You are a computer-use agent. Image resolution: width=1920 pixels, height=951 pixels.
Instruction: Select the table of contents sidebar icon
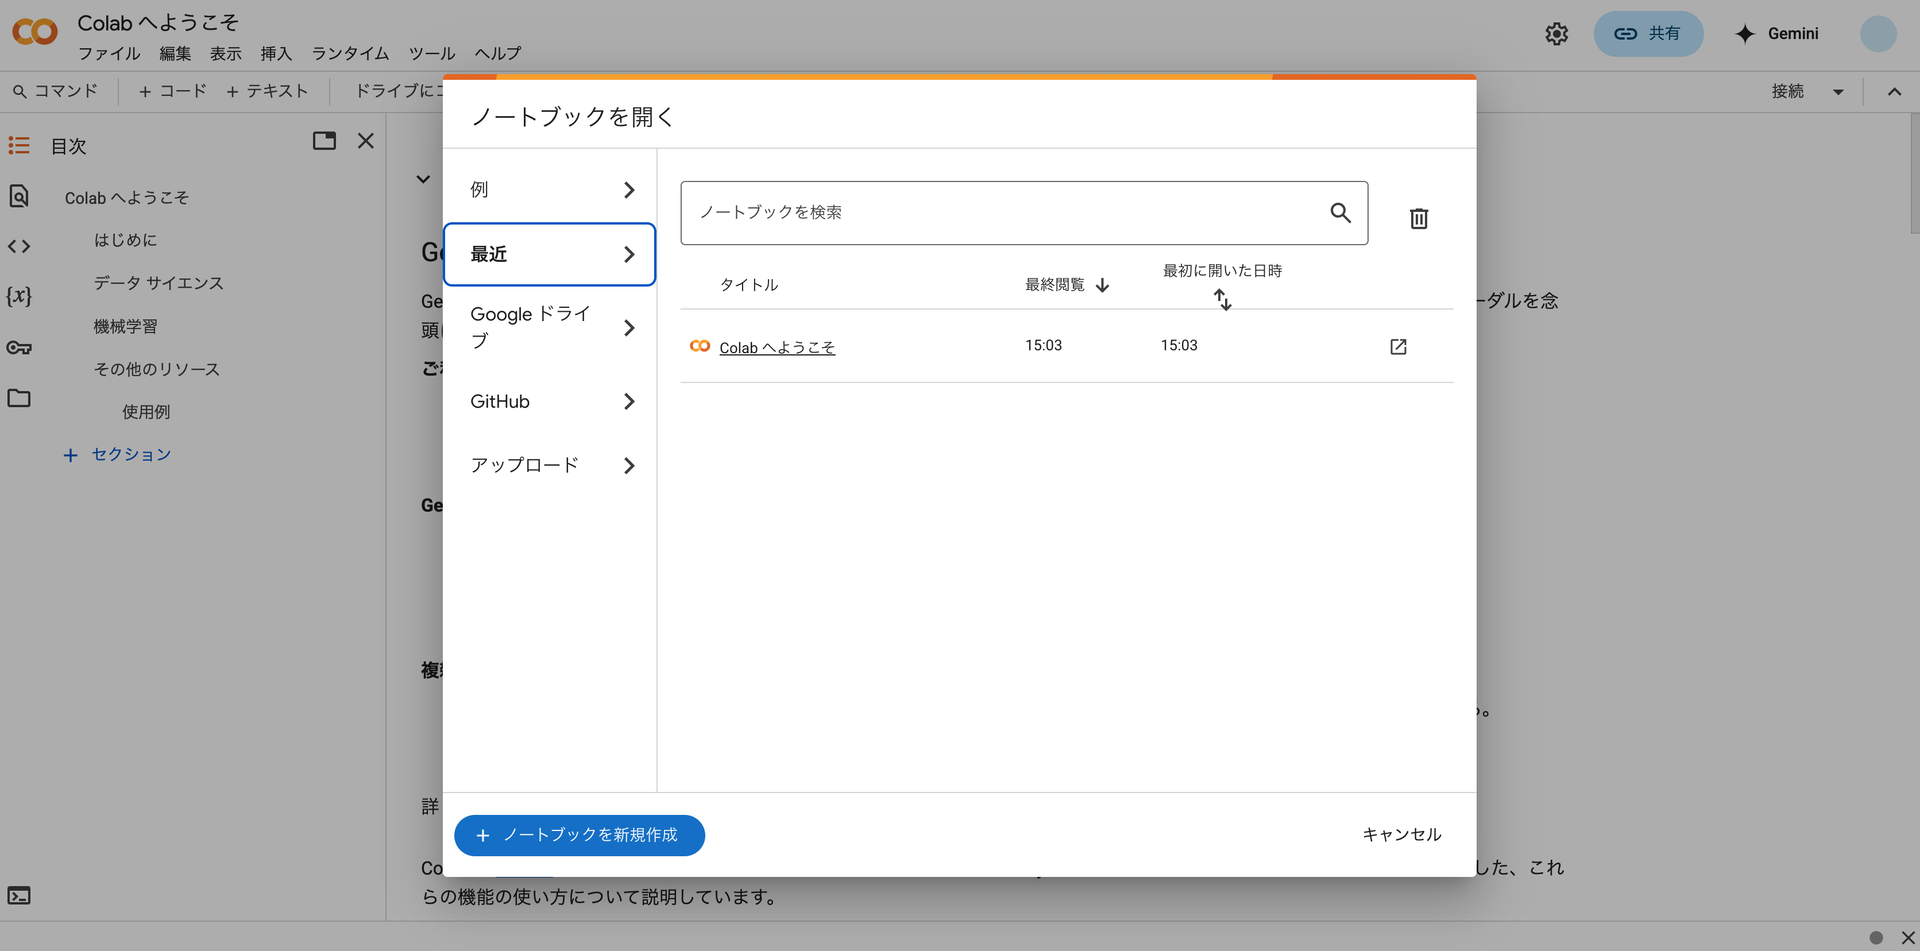(x=18, y=145)
